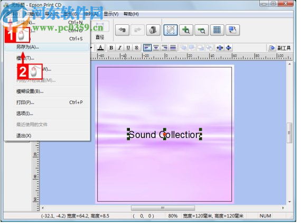
Task: Click the scroll right arrow below canvas
Action: click(283, 208)
